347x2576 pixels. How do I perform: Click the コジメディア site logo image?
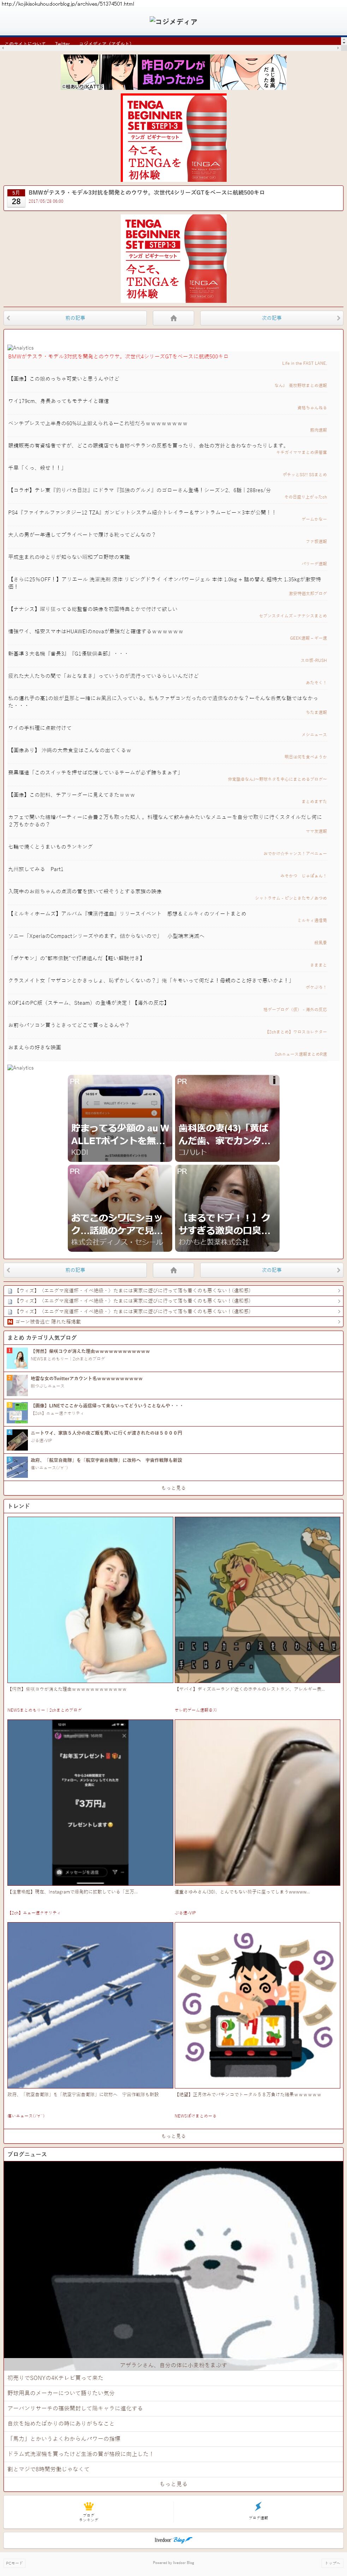tap(174, 21)
